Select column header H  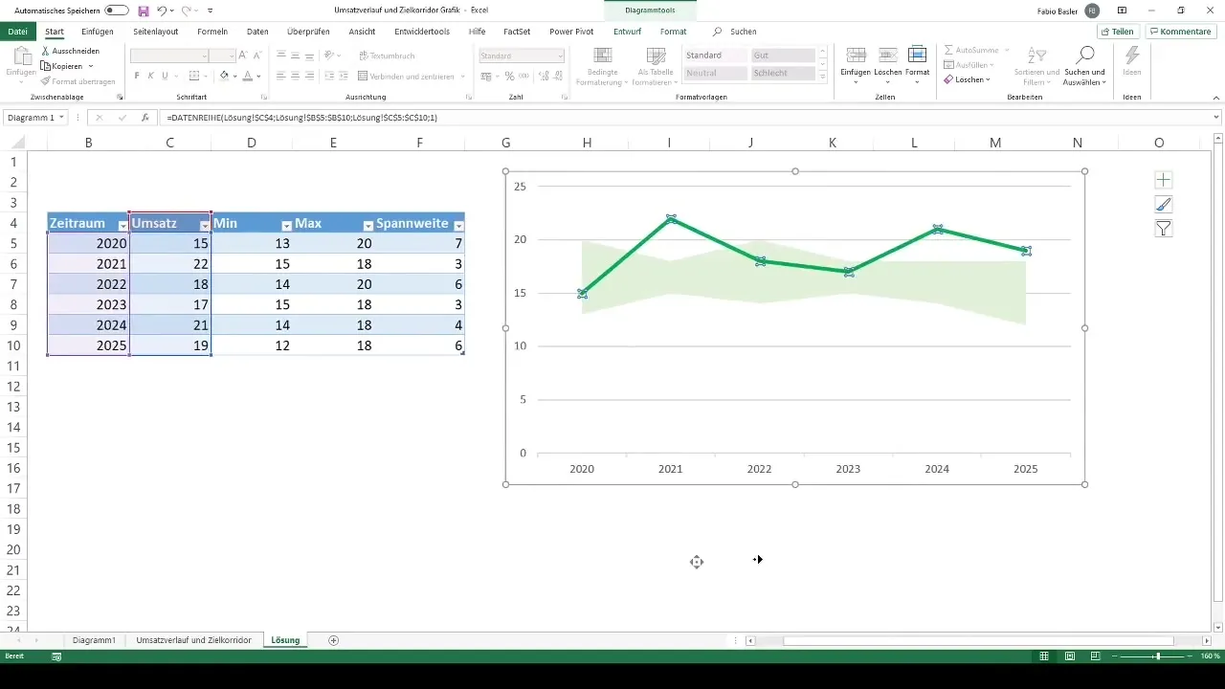587,143
